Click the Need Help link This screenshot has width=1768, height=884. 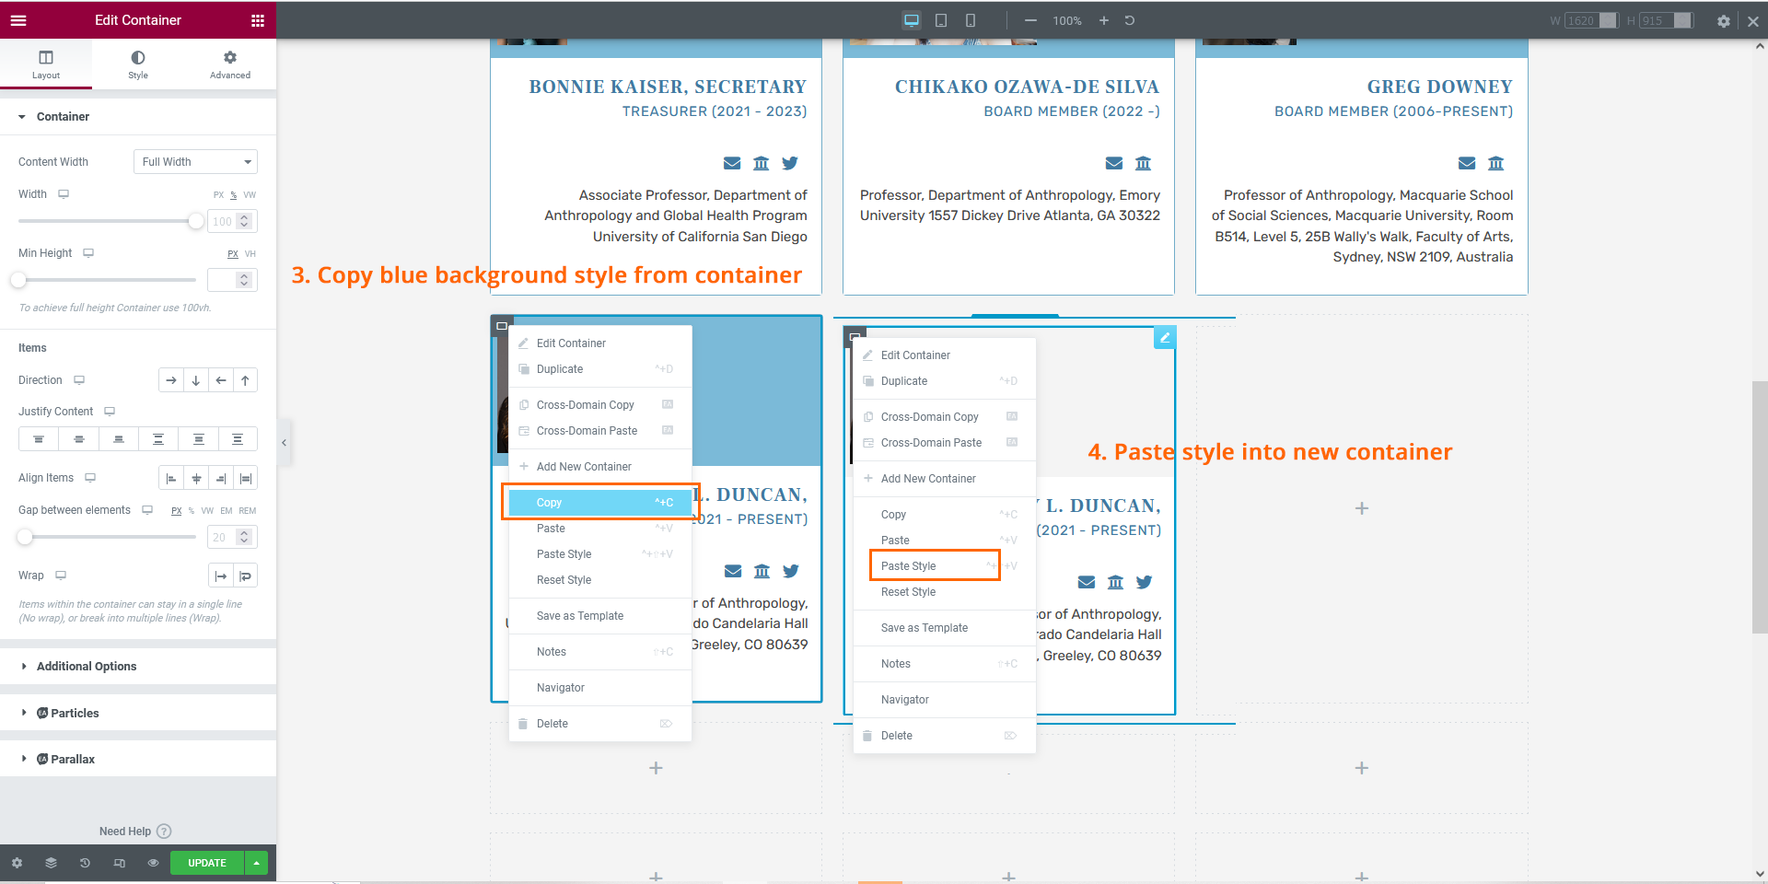[125, 831]
